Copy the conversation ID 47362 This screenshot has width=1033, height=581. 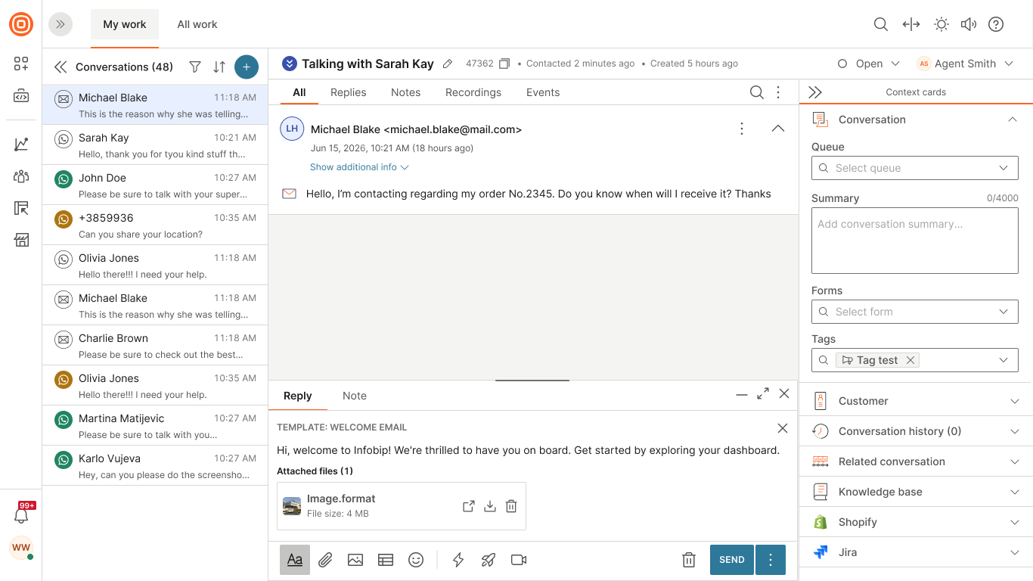(x=504, y=64)
